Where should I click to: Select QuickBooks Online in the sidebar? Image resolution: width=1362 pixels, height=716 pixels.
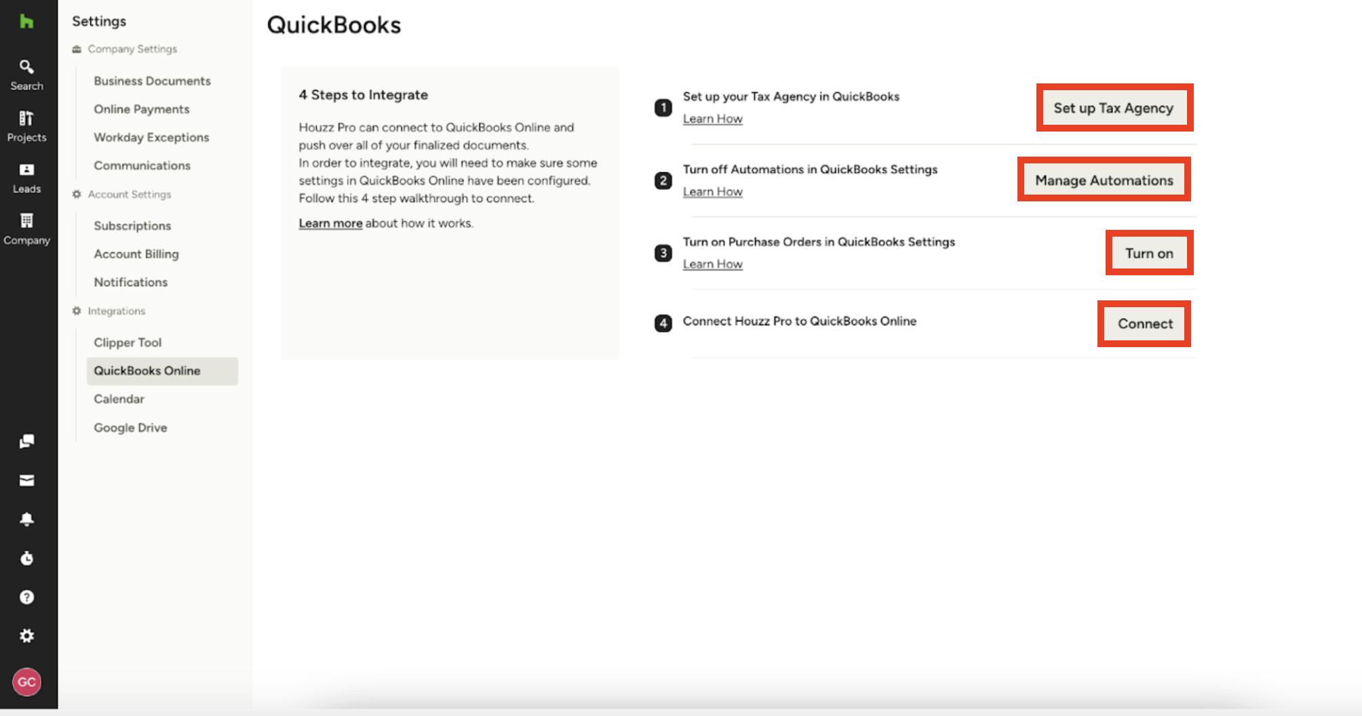[x=147, y=371]
